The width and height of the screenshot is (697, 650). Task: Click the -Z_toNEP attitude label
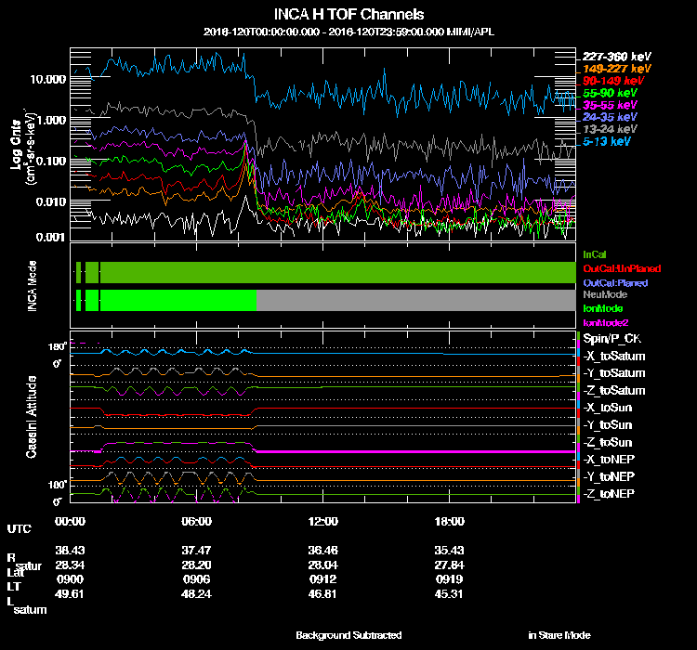tap(609, 494)
